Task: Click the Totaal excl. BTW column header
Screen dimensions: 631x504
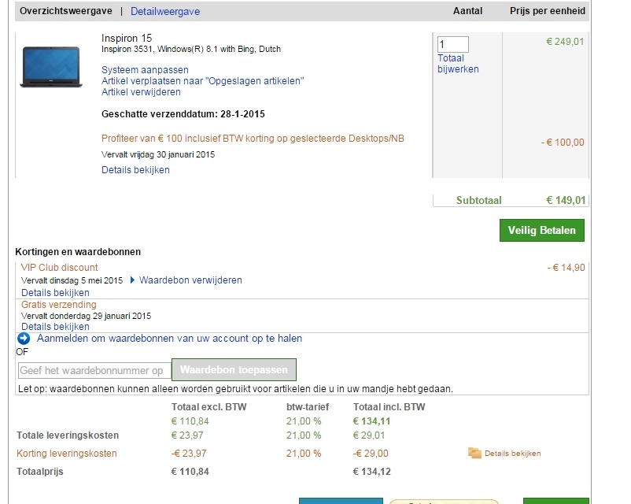Action: coord(208,407)
